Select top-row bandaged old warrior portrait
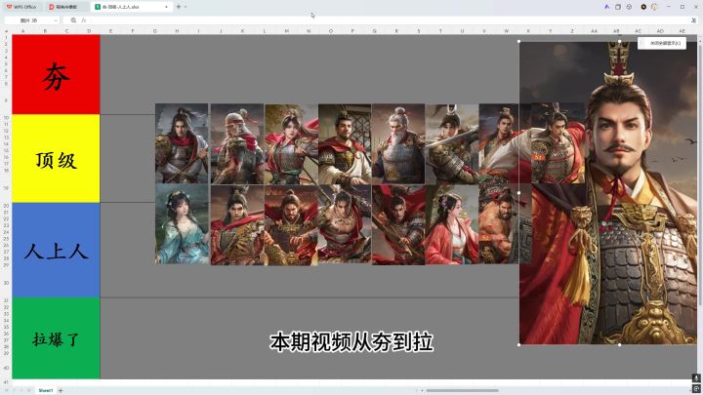The image size is (703, 395). click(x=237, y=143)
